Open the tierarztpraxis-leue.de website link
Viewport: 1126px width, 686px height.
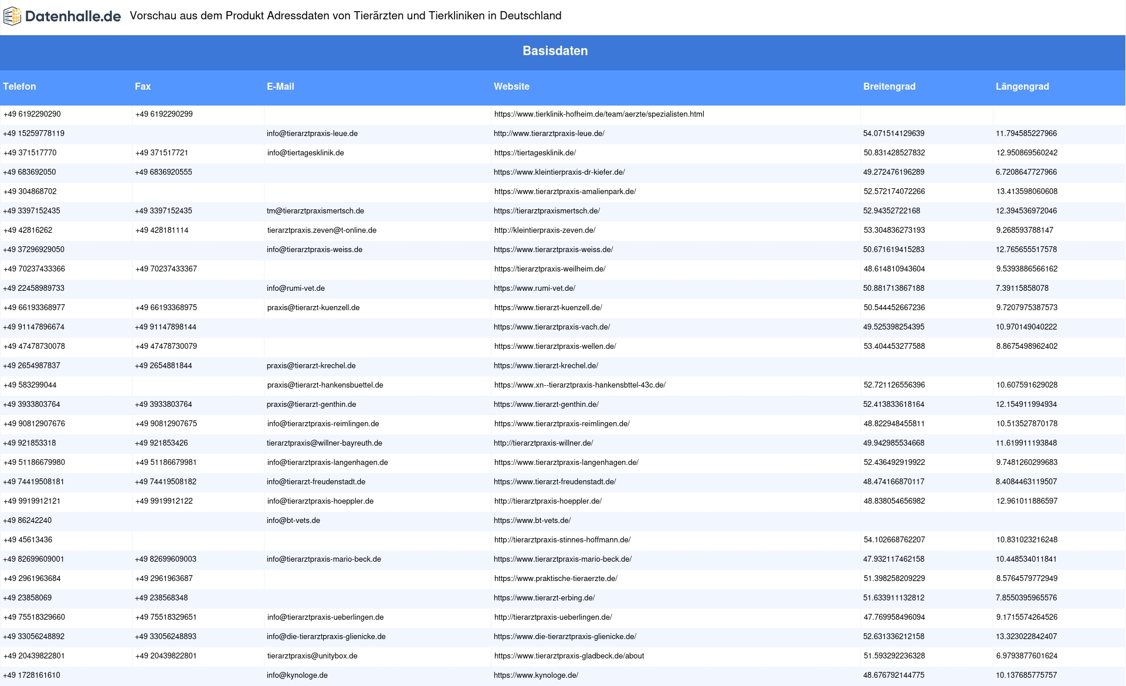tap(549, 134)
